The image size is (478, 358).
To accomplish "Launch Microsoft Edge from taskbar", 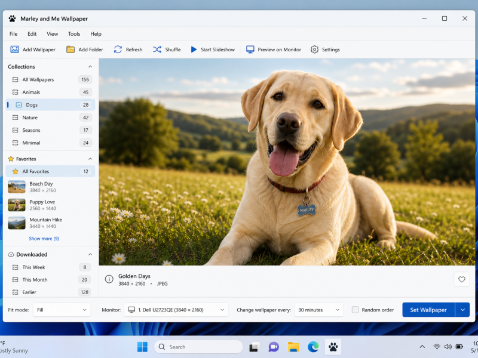I will click(x=313, y=347).
